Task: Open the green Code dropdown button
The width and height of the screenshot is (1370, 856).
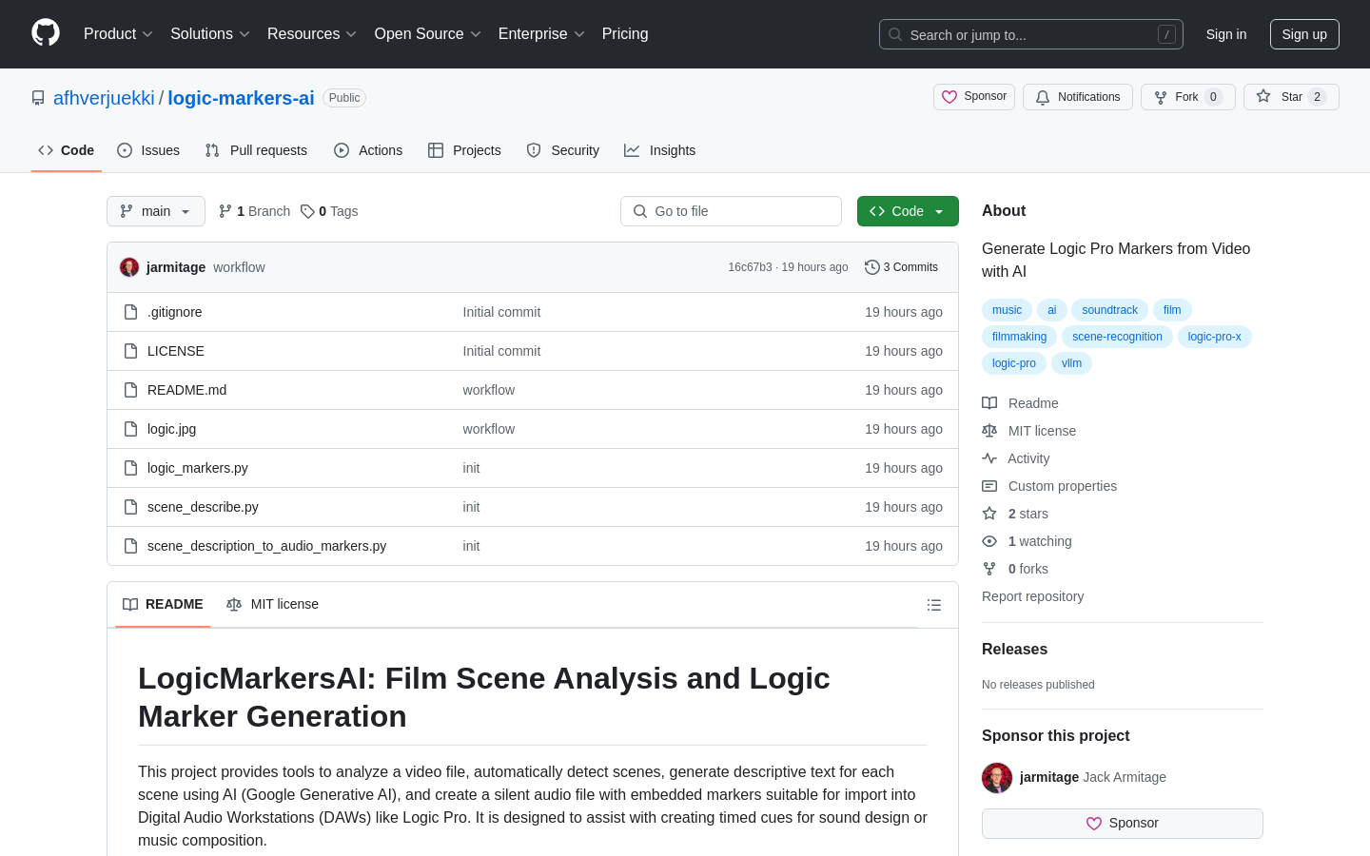Action: (908, 211)
